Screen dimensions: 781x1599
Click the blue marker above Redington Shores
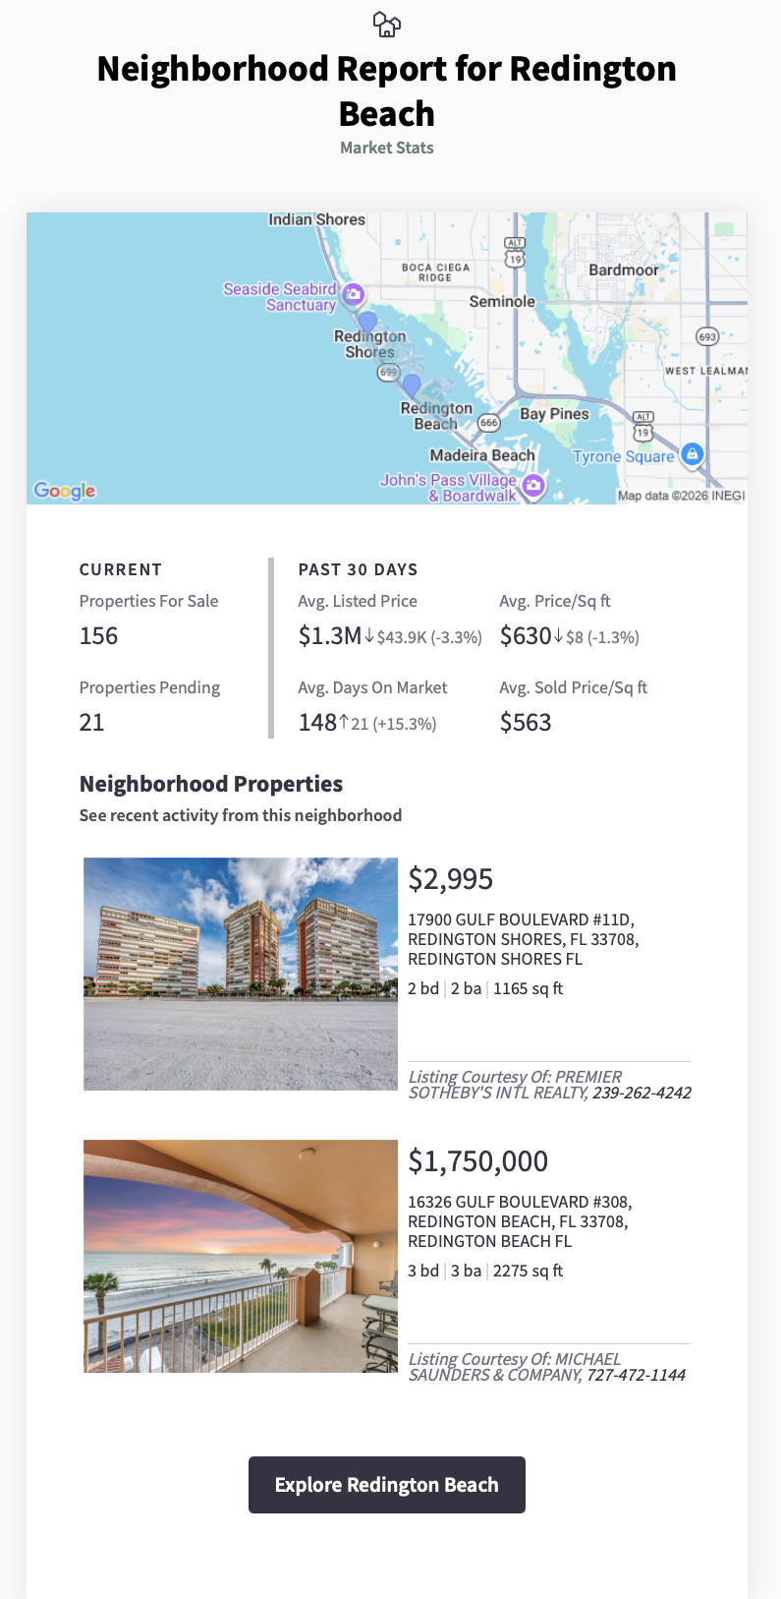[367, 321]
